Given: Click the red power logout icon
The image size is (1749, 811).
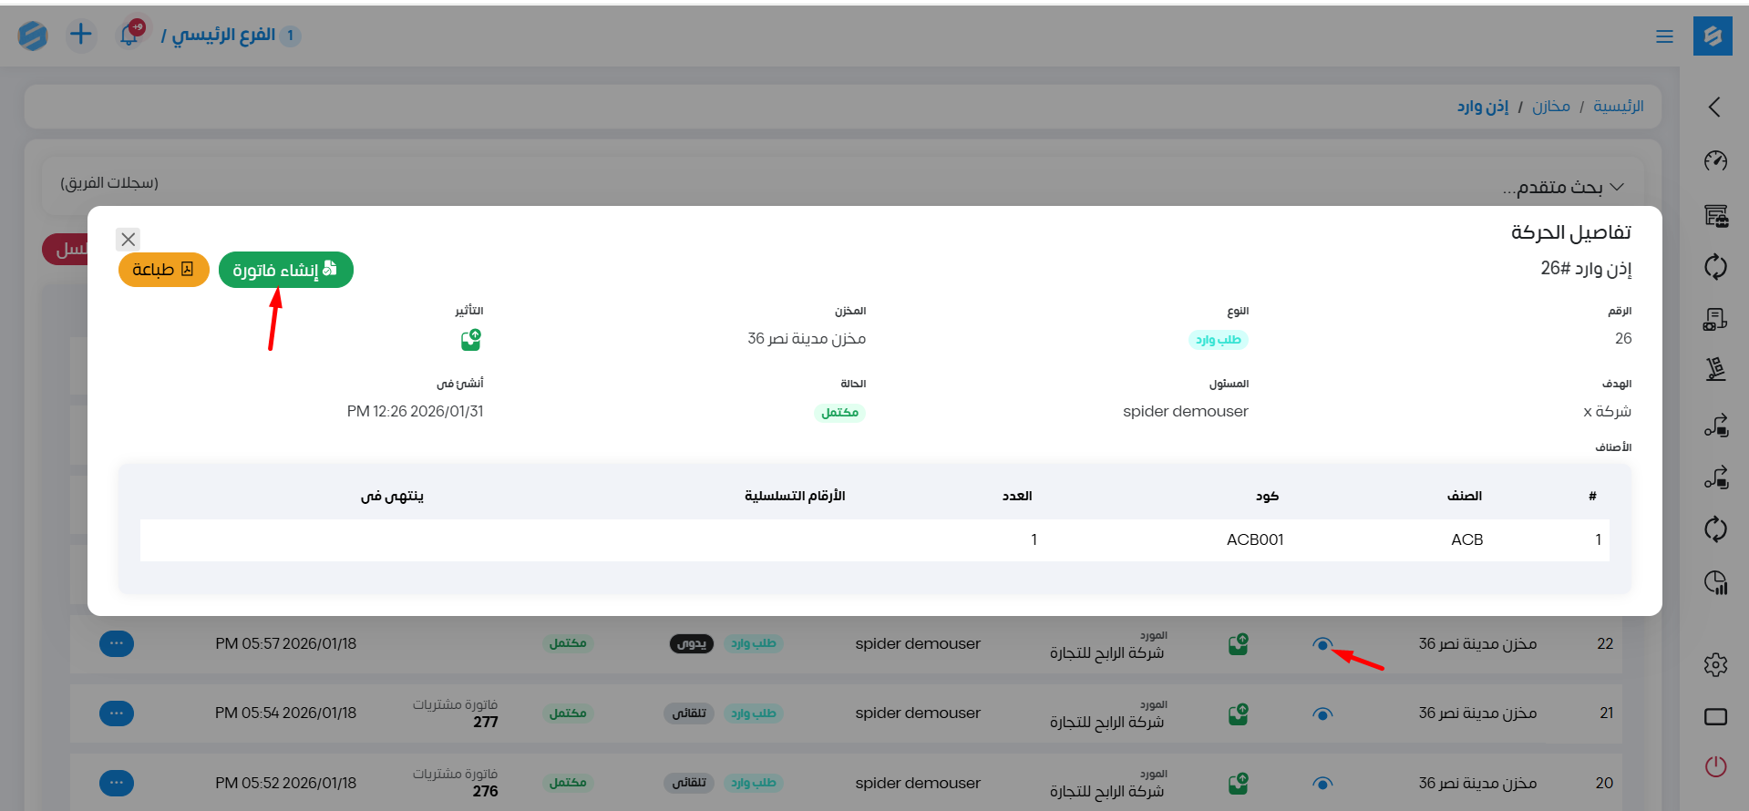Looking at the screenshot, I should [x=1715, y=766].
